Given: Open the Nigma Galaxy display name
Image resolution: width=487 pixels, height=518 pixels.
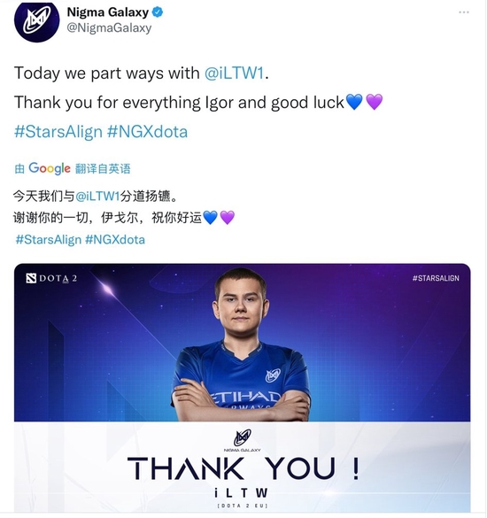Looking at the screenshot, I should coord(108,12).
